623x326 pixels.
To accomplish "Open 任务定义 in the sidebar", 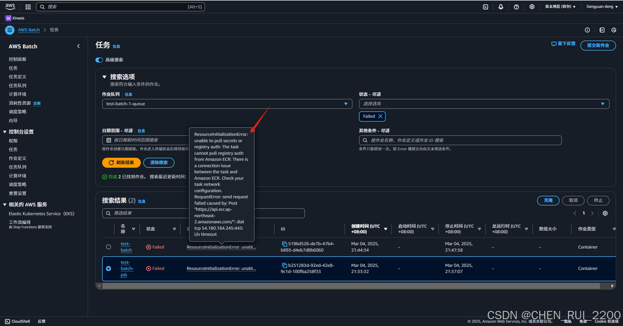I will point(18,77).
